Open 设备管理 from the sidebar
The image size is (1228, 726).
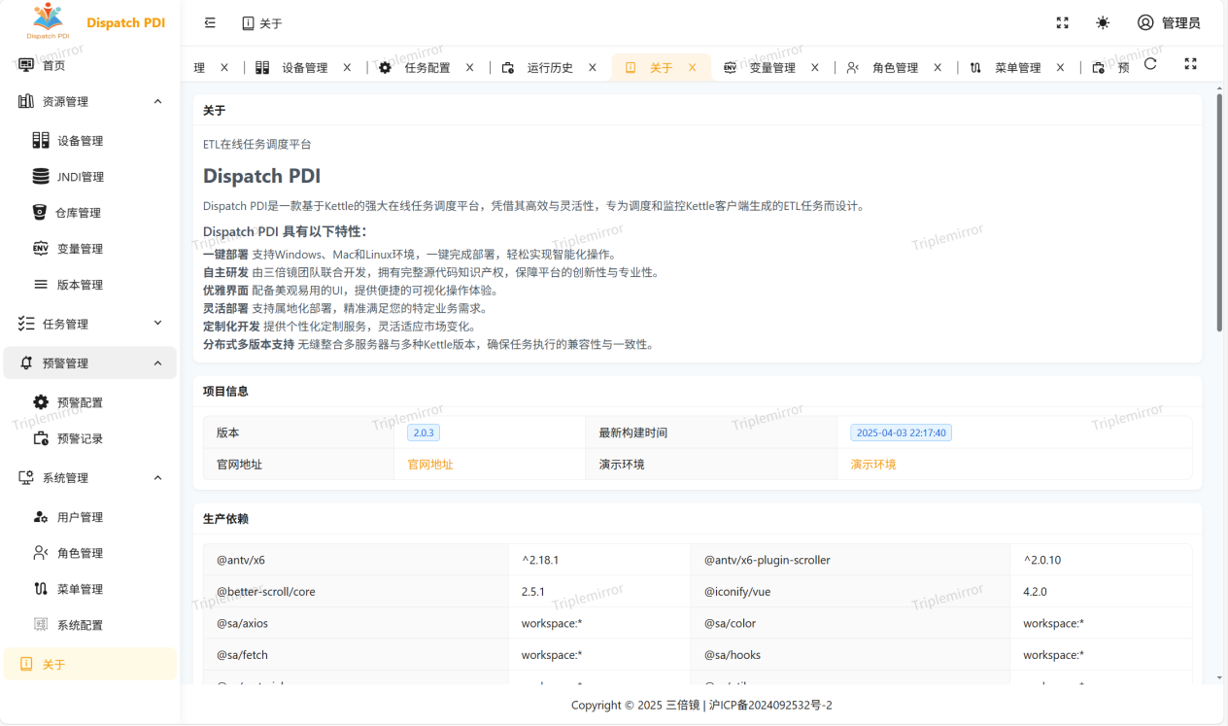click(90, 141)
